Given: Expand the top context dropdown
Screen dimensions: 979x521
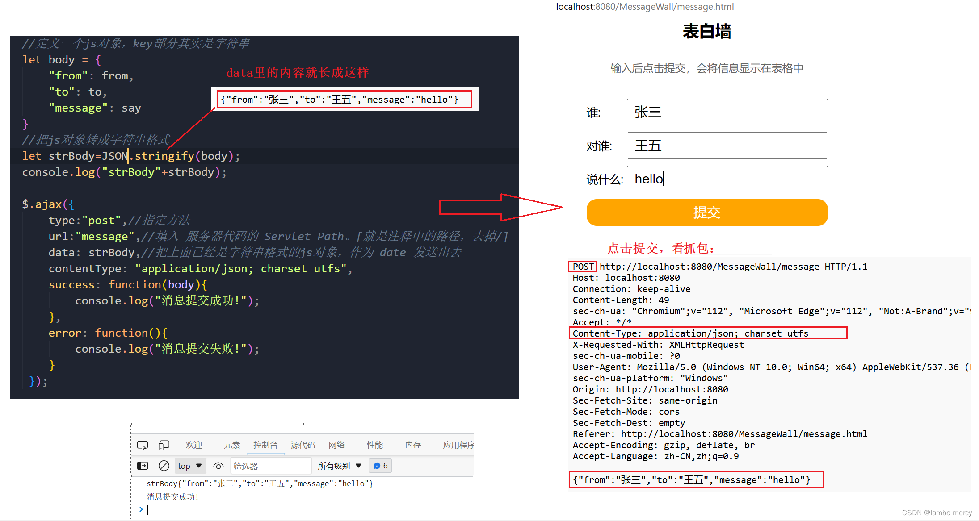Looking at the screenshot, I should tap(190, 466).
